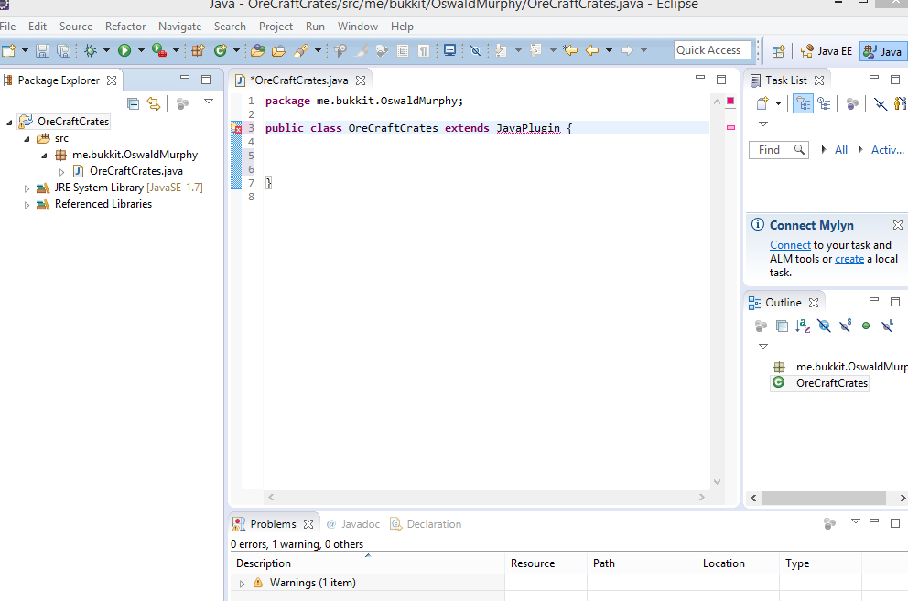Toggle Categorized view in Task List
The image size is (908, 601).
click(x=803, y=103)
